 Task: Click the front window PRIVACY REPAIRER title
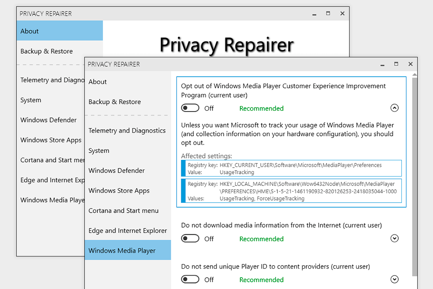114,65
